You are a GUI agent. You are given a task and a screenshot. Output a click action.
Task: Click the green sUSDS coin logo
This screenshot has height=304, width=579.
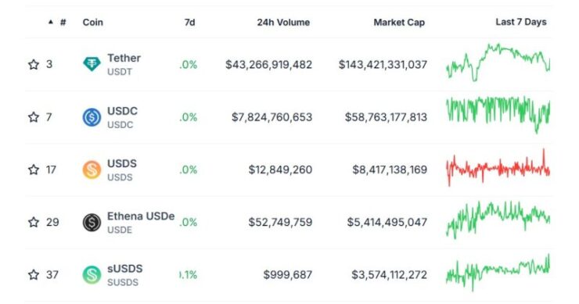point(92,275)
